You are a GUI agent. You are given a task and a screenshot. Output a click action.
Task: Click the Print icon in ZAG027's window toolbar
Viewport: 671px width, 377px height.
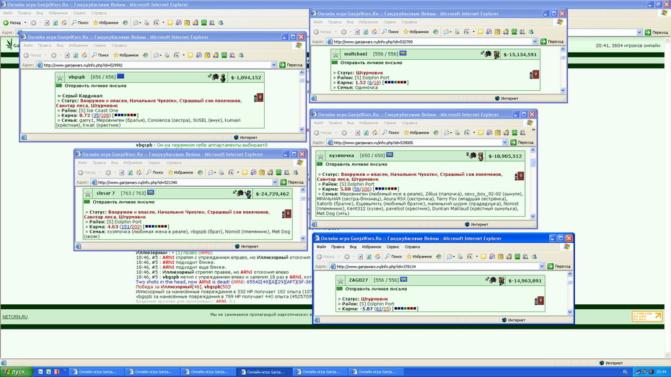pos(460,257)
